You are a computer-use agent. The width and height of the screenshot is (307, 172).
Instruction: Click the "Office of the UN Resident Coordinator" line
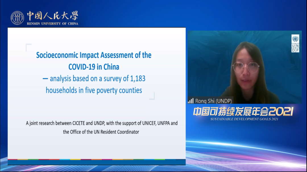(x=101, y=132)
